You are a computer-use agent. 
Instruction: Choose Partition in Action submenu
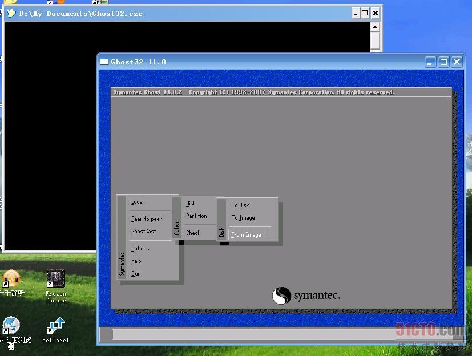tap(196, 216)
